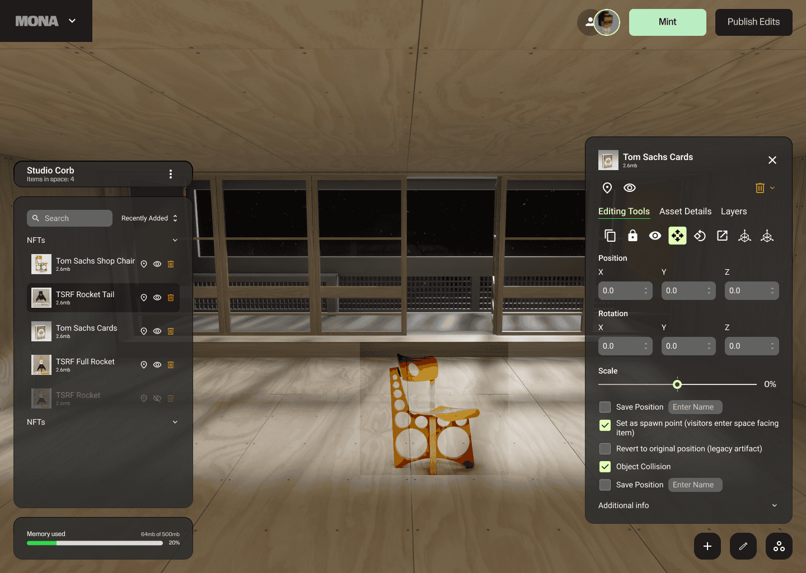Click the plus add button
Viewport: 806px width, 573px height.
[x=707, y=546]
